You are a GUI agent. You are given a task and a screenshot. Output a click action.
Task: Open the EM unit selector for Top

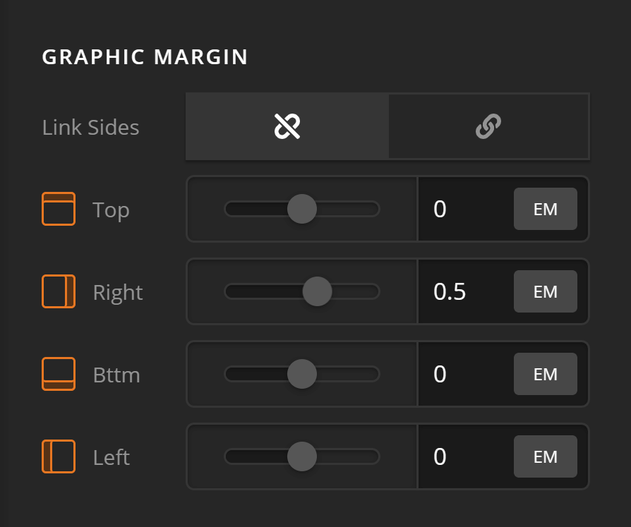(x=545, y=209)
